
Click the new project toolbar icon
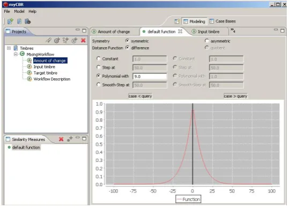coord(10,21)
